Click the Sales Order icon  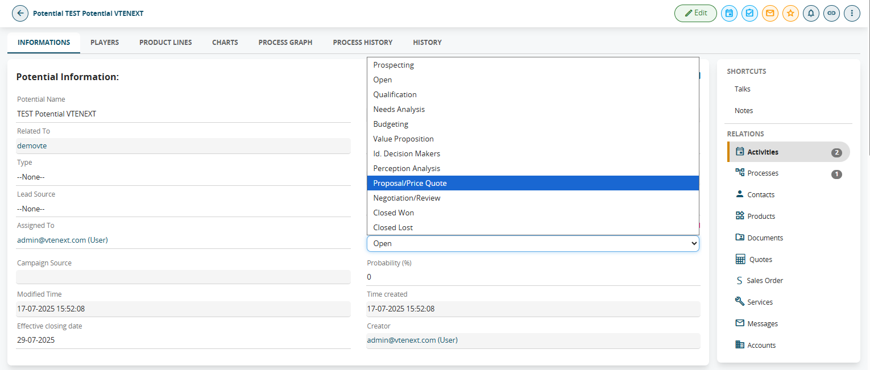pyautogui.click(x=739, y=281)
